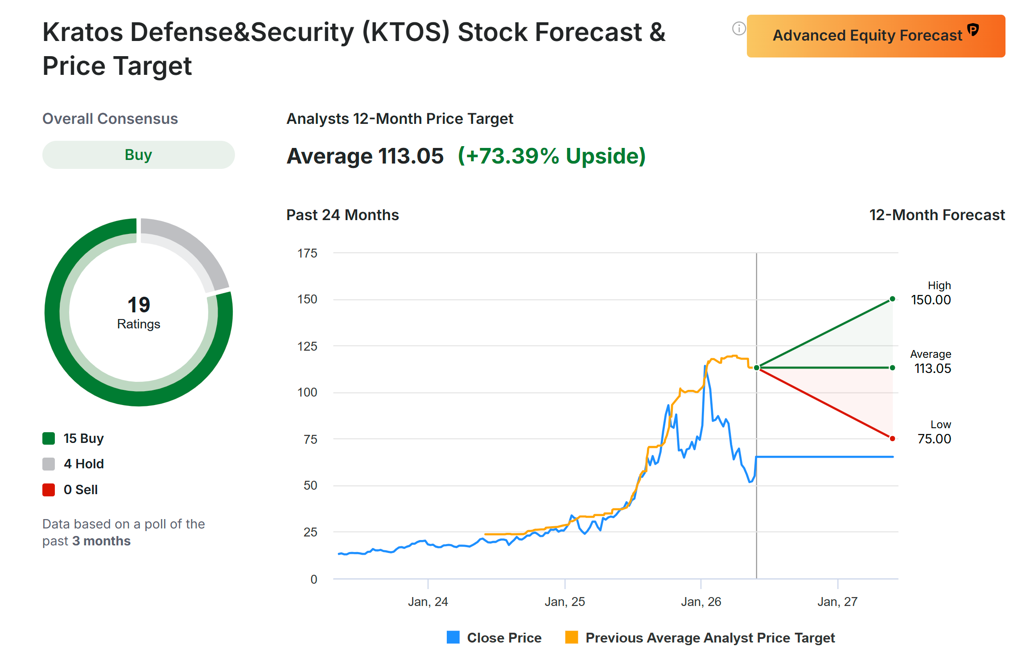Viewport: 1026px width, 659px height.
Task: Click the 'Jan, 27' axis label
Action: (838, 602)
